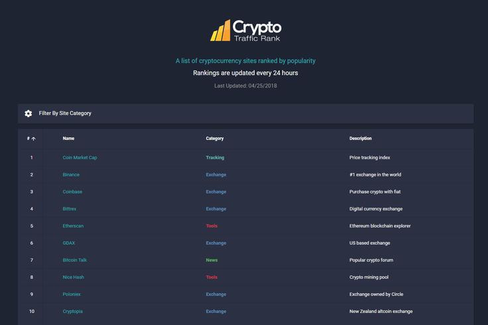Click Tools category in Nice Hash row
The height and width of the screenshot is (325, 488).
pos(212,277)
